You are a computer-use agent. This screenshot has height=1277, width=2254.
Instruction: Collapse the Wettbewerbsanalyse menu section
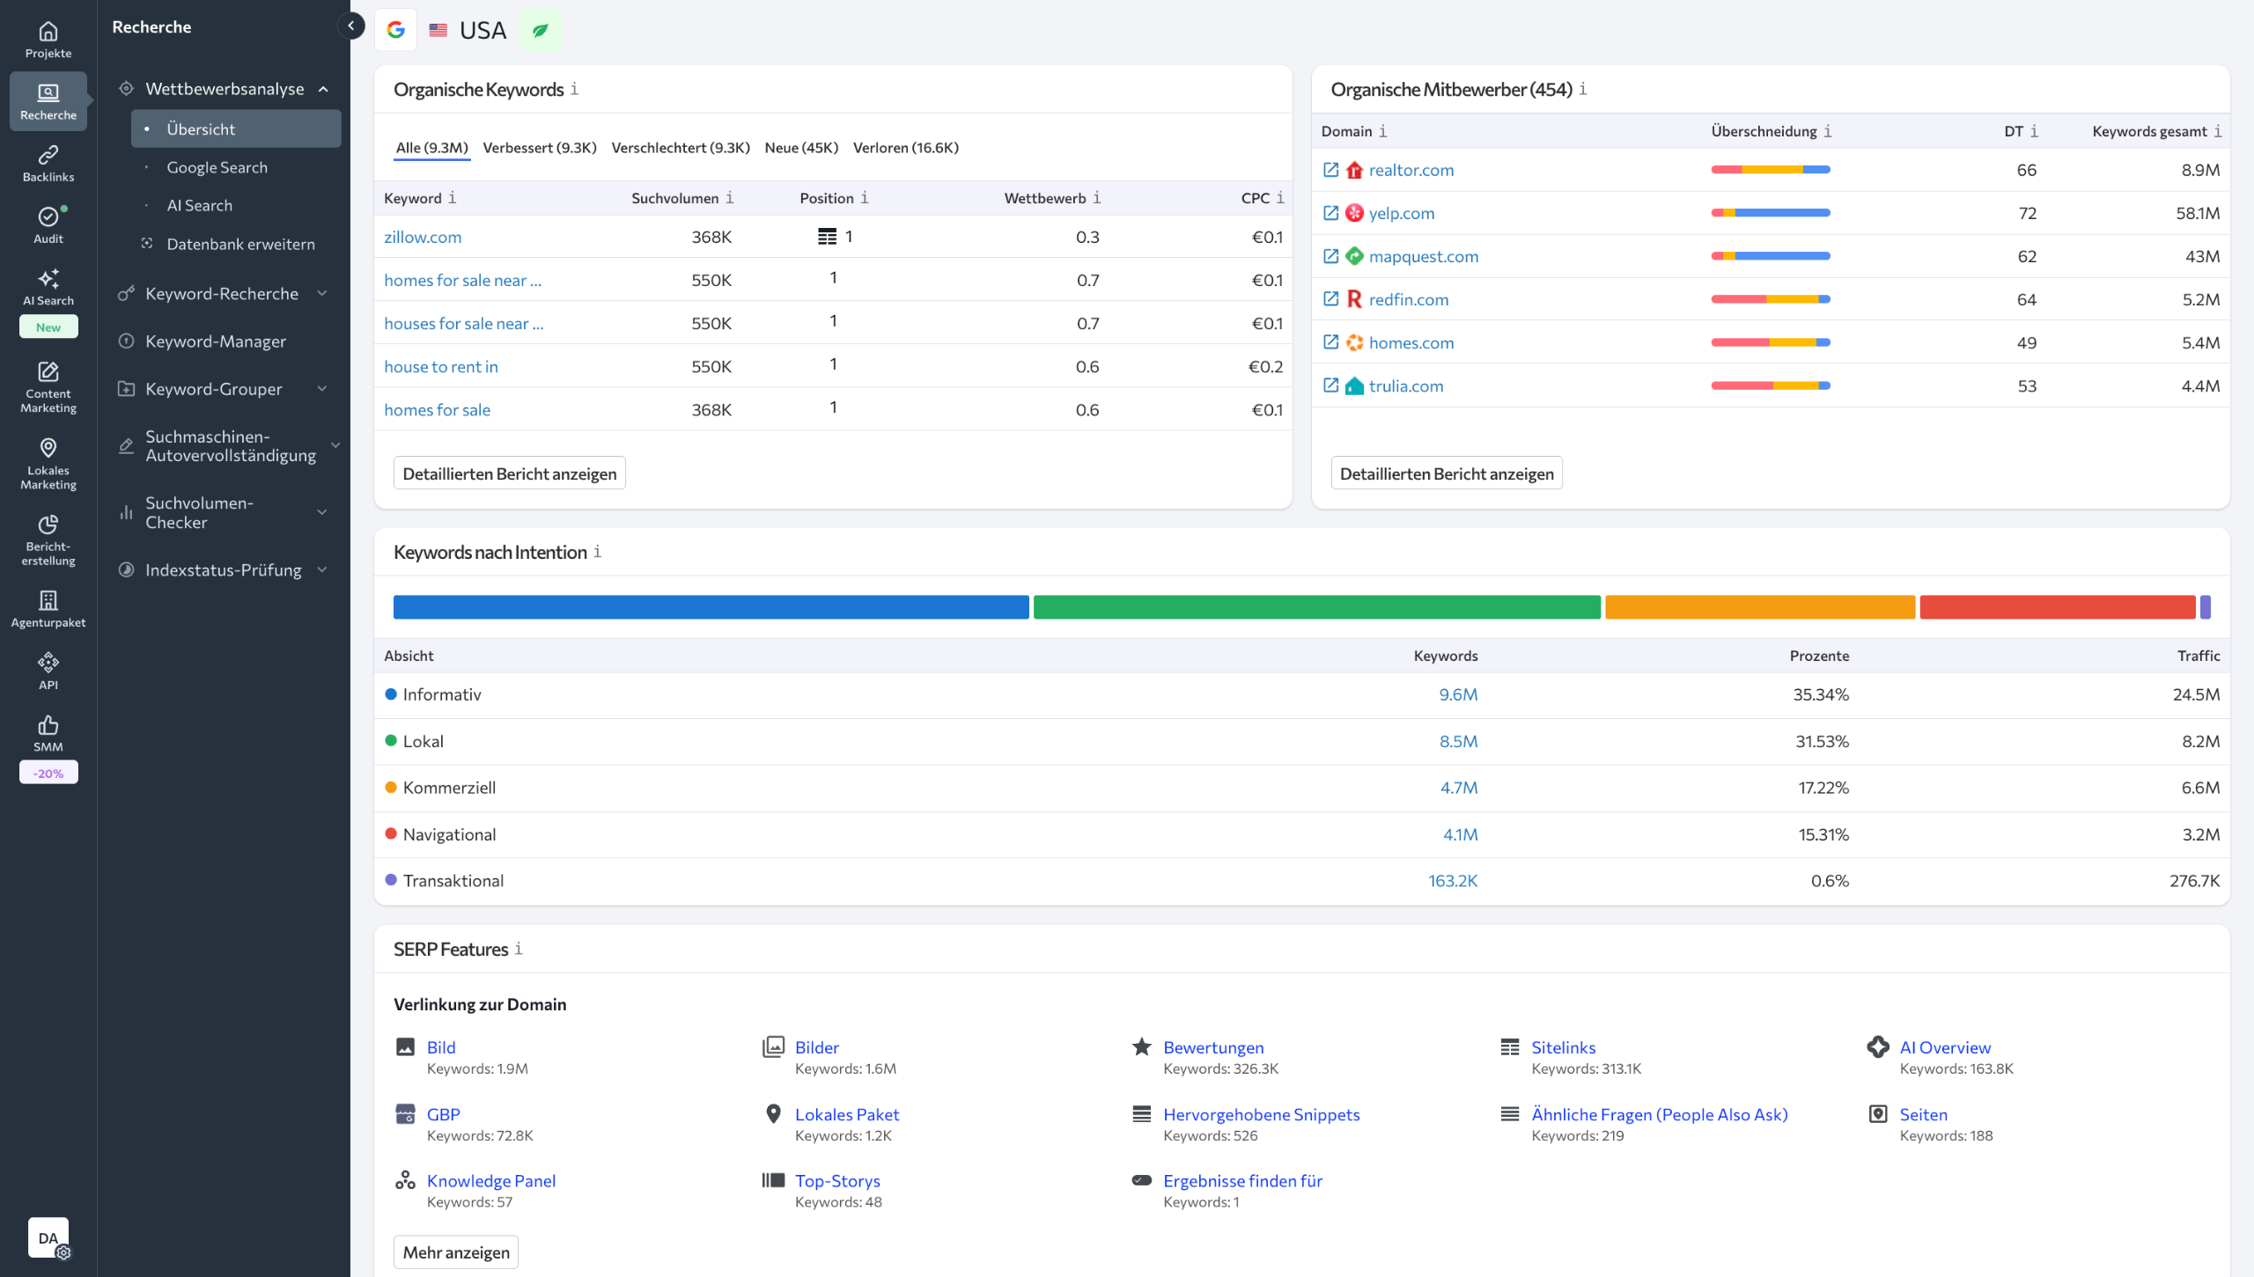tap(323, 89)
